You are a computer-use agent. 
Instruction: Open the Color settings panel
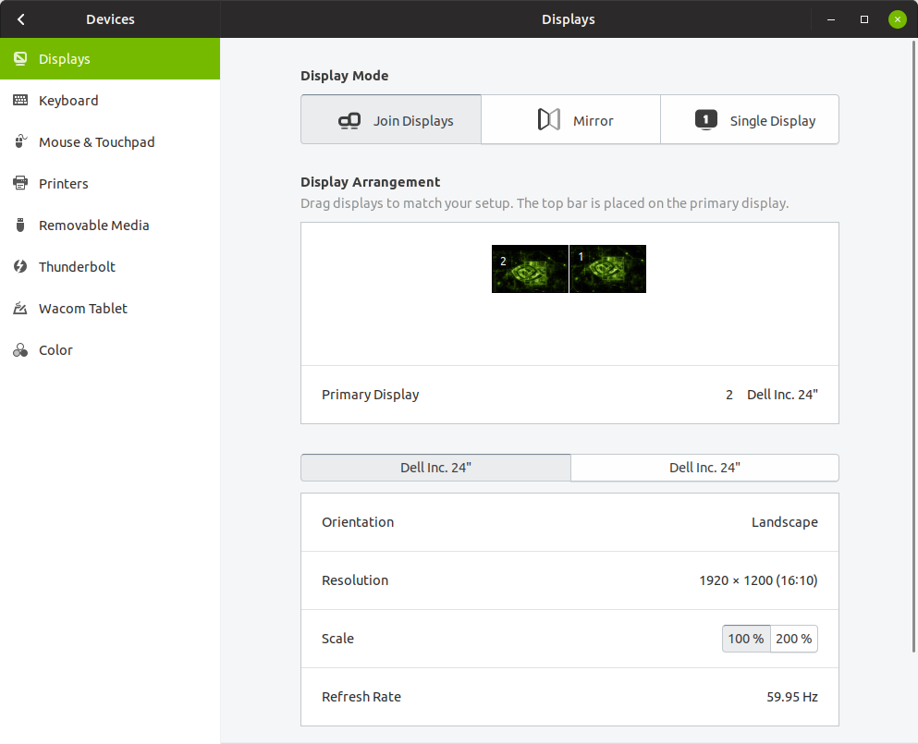[55, 350]
